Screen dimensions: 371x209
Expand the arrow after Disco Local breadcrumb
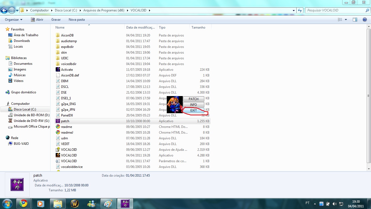pyautogui.click(x=80, y=10)
